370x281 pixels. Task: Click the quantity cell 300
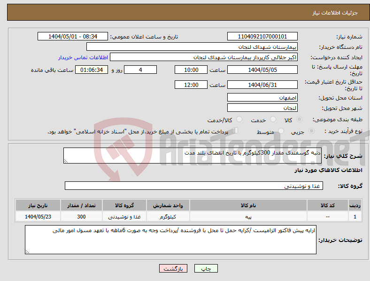[81, 217]
